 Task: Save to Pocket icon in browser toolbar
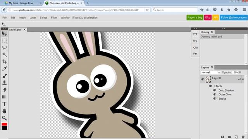(x=215, y=10)
